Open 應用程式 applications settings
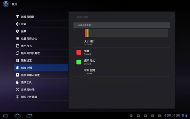The width and height of the screenshot is (190, 119). (41, 46)
